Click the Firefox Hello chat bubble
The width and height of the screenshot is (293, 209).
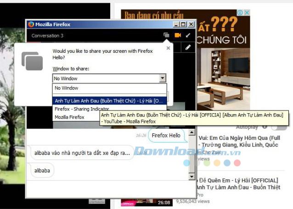166,135
